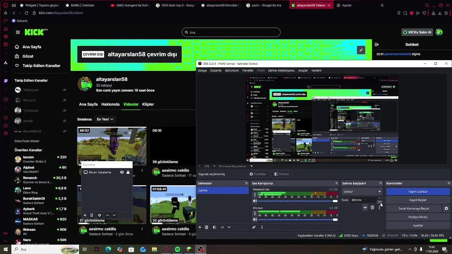Mute Mic/Aux speaker icon
Viewport: 452px width, 254px height.
255,219
